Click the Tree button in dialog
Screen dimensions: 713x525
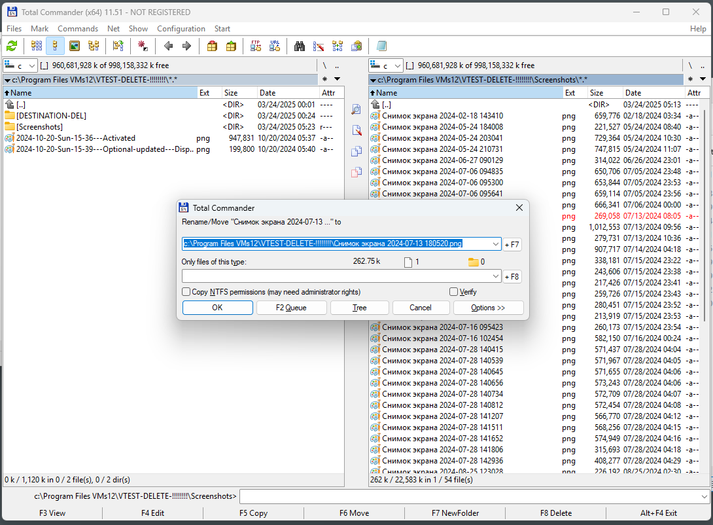[359, 308]
